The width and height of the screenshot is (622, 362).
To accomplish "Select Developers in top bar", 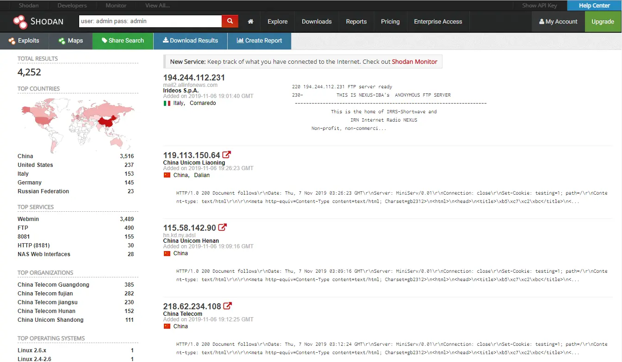I will point(72,6).
